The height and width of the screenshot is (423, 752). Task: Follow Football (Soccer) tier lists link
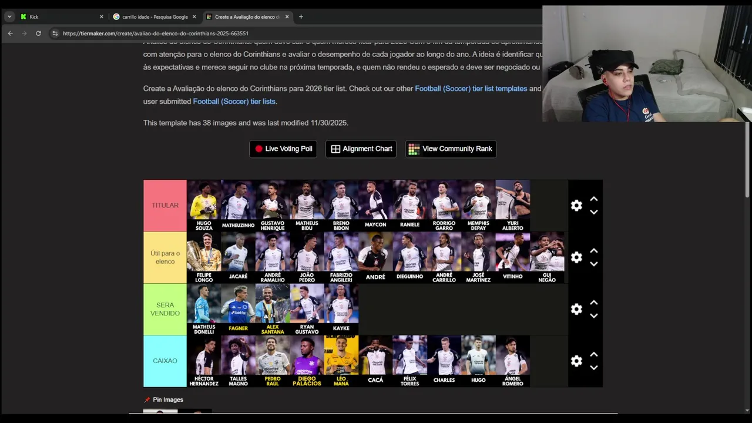coord(234,102)
